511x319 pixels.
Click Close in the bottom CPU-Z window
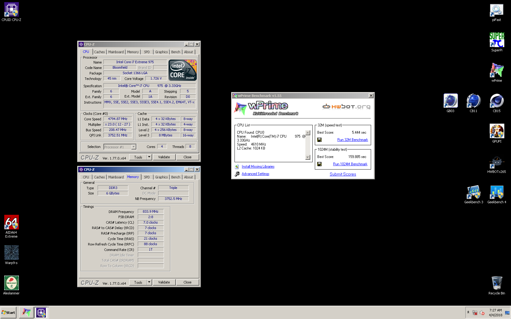point(187,282)
